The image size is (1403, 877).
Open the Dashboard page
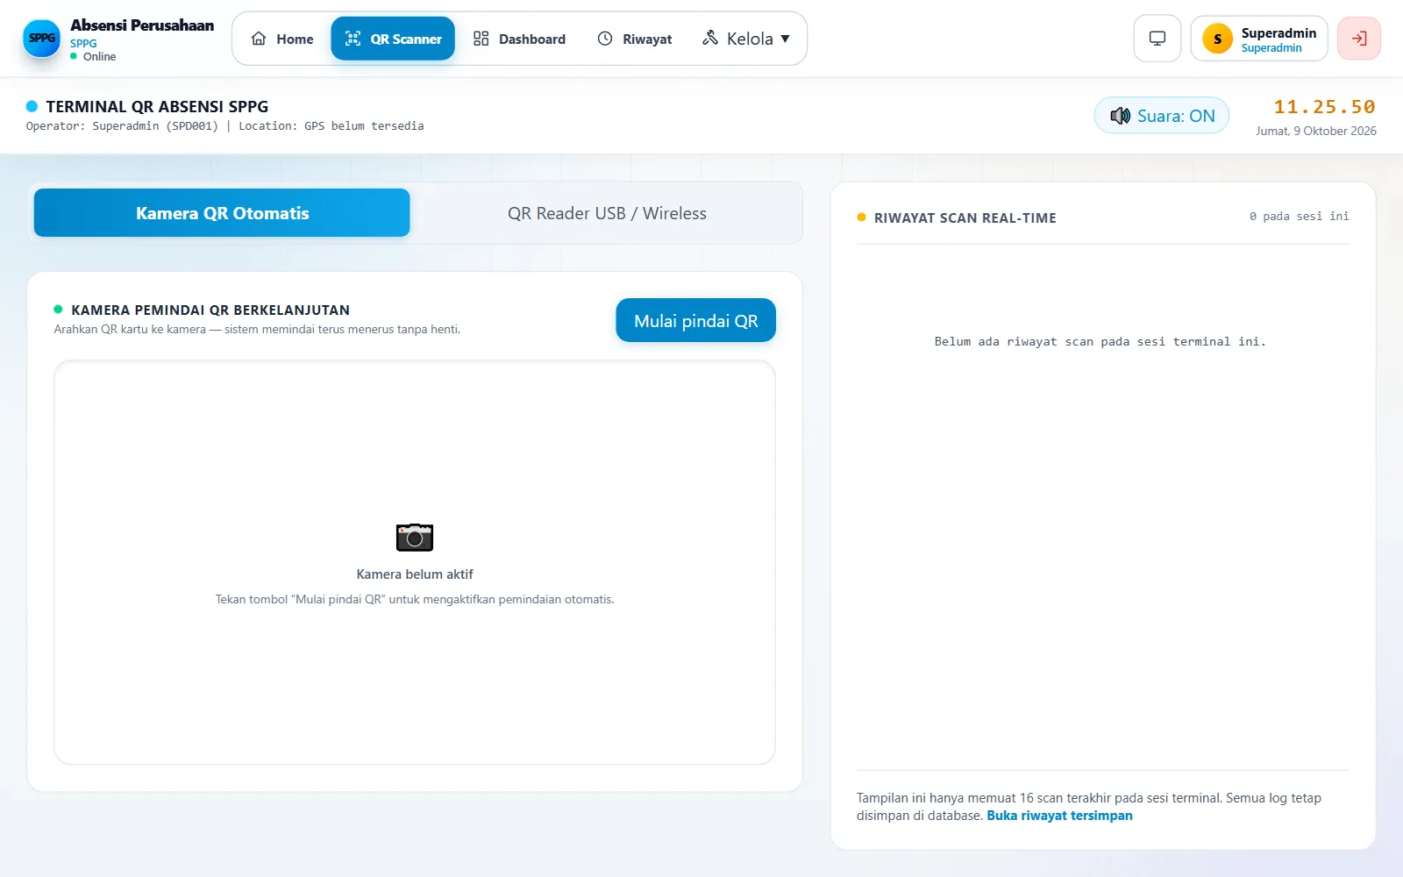519,39
